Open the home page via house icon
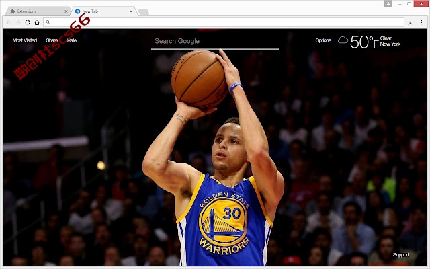The height and width of the screenshot is (269, 430). pos(37,22)
